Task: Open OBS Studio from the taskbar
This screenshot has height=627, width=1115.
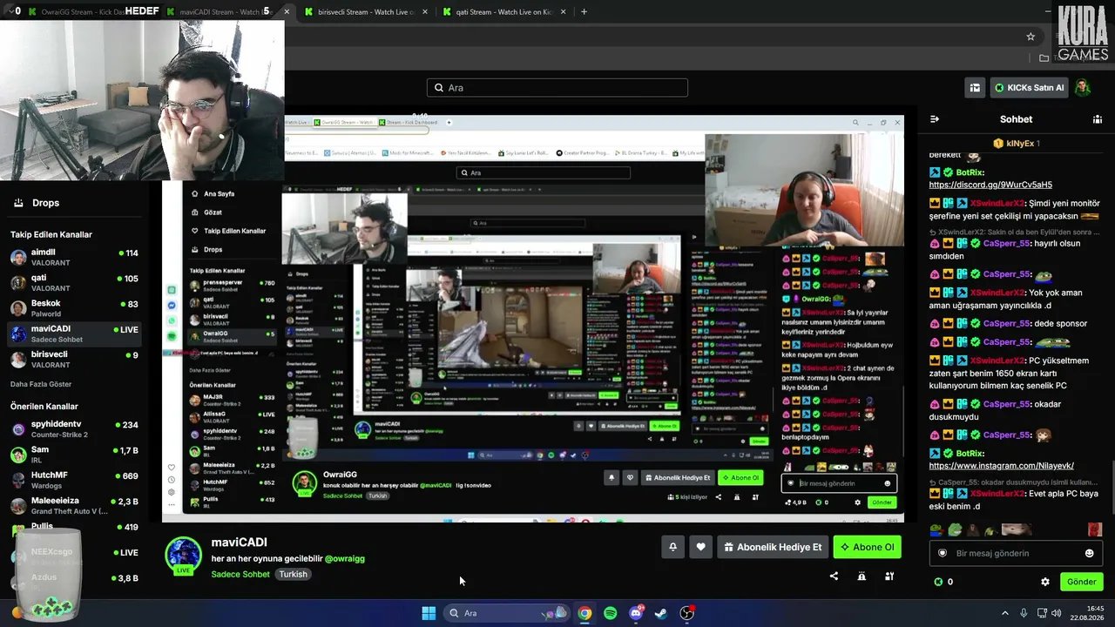Action: pos(687,613)
